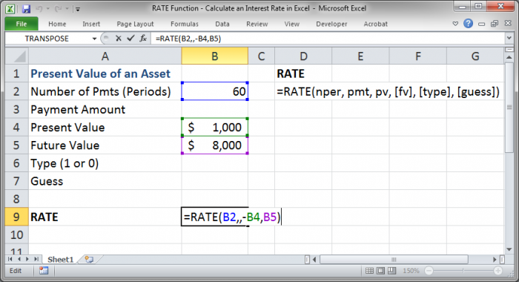
Task: Open the Formulas ribbon tab
Action: [x=185, y=24]
